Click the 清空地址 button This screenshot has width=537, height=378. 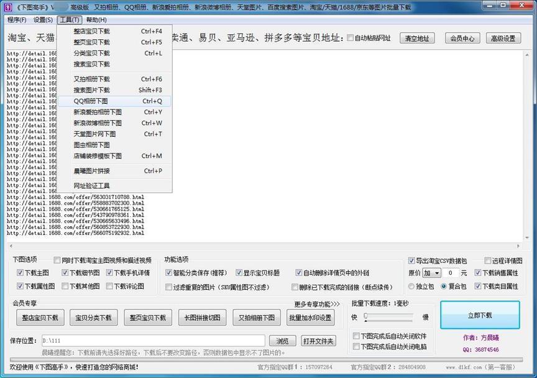click(417, 39)
